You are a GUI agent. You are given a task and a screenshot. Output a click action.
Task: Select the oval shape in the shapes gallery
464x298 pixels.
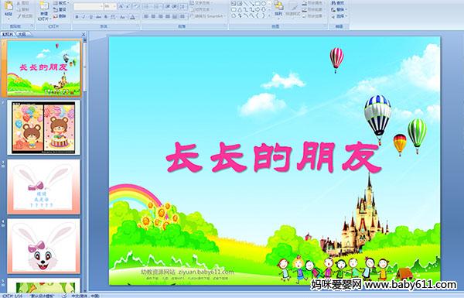[264, 4]
